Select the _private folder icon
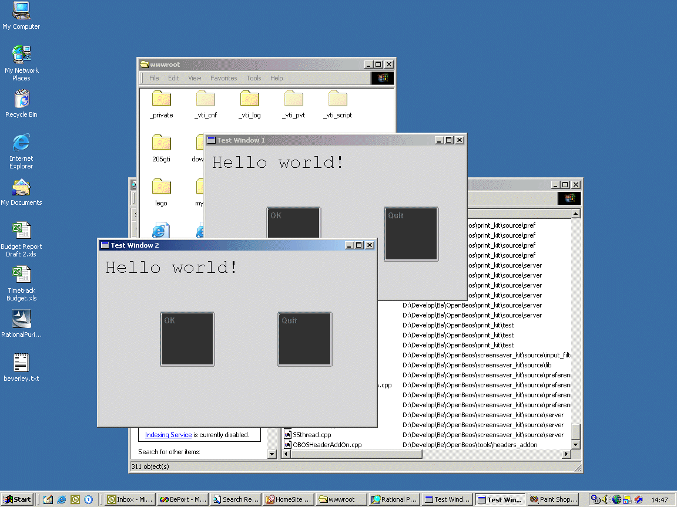 161,99
